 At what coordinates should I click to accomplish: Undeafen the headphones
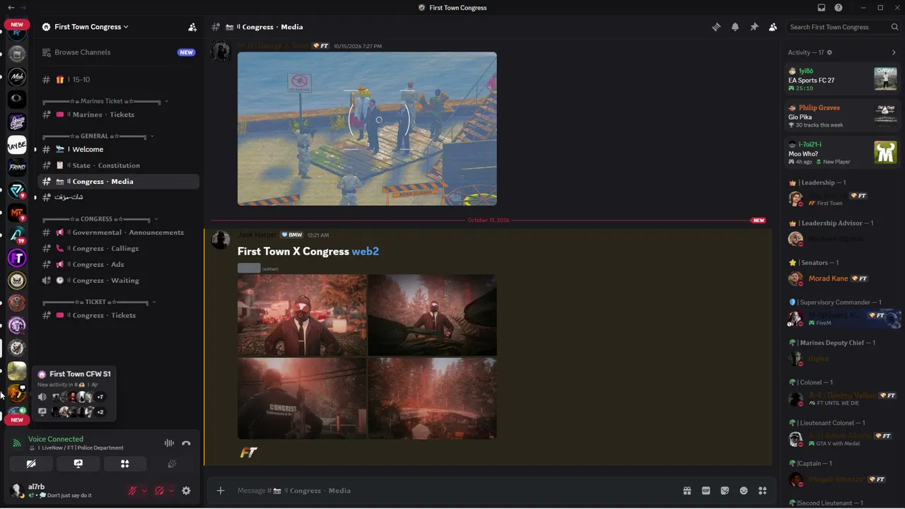(160, 491)
